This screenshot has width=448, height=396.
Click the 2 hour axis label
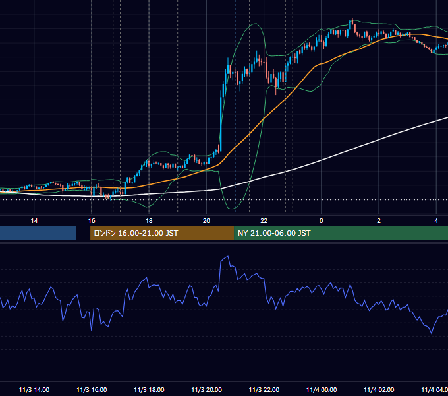pos(379,221)
